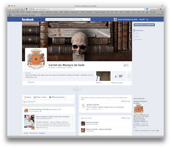
Task: Click Maison de Sade page avatar
Action: (x=83, y=130)
